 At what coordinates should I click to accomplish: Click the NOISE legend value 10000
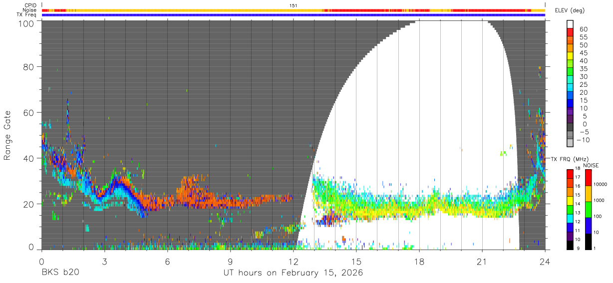click(601, 184)
